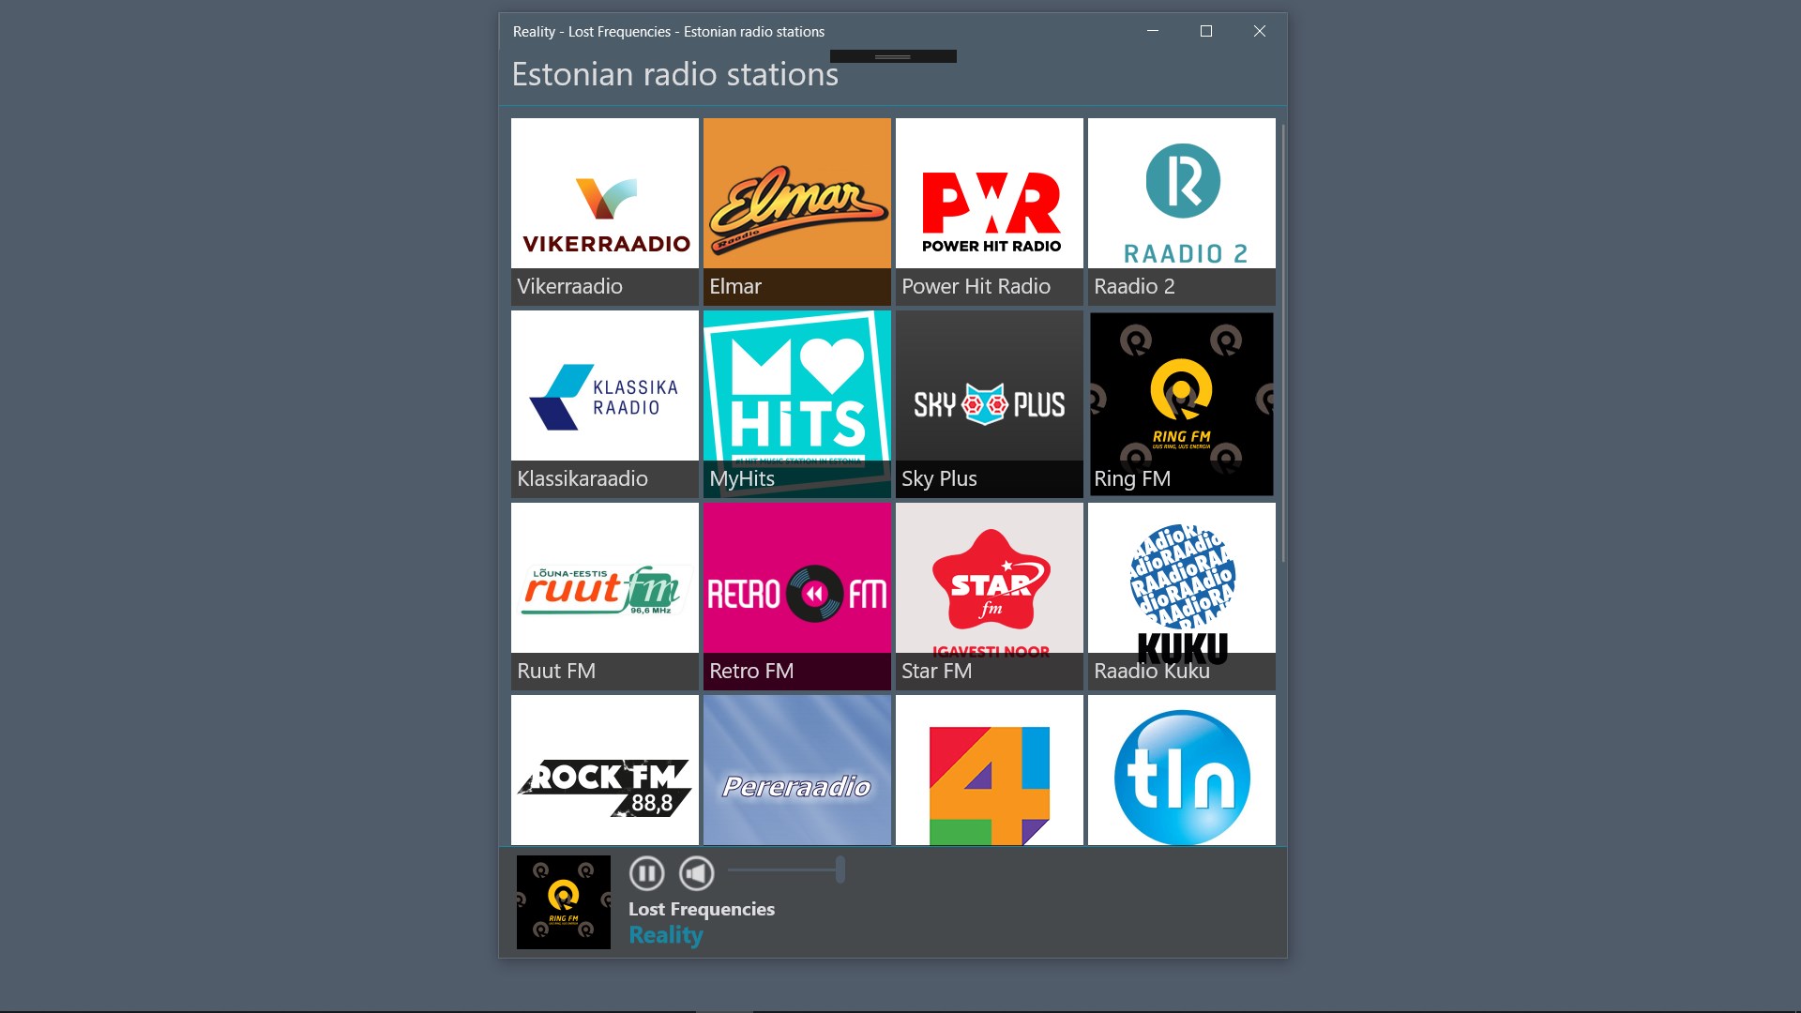1801x1013 pixels.
Task: Mute the audio output
Action: pyautogui.click(x=696, y=872)
